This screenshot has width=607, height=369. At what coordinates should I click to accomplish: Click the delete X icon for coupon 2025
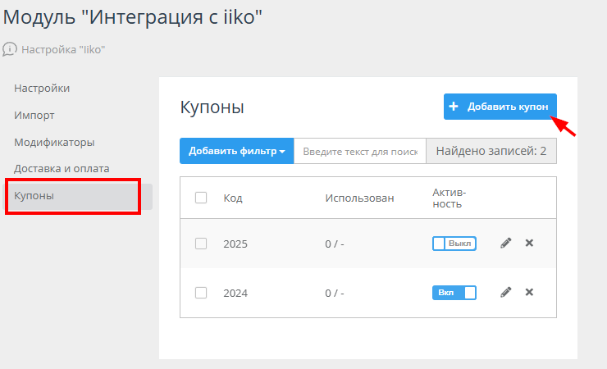529,243
